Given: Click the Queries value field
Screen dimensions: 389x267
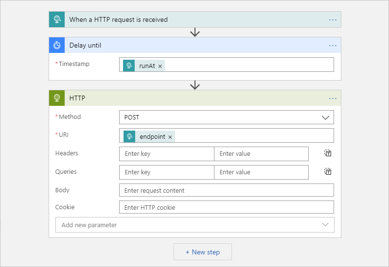Looking at the screenshot, I should point(261,172).
